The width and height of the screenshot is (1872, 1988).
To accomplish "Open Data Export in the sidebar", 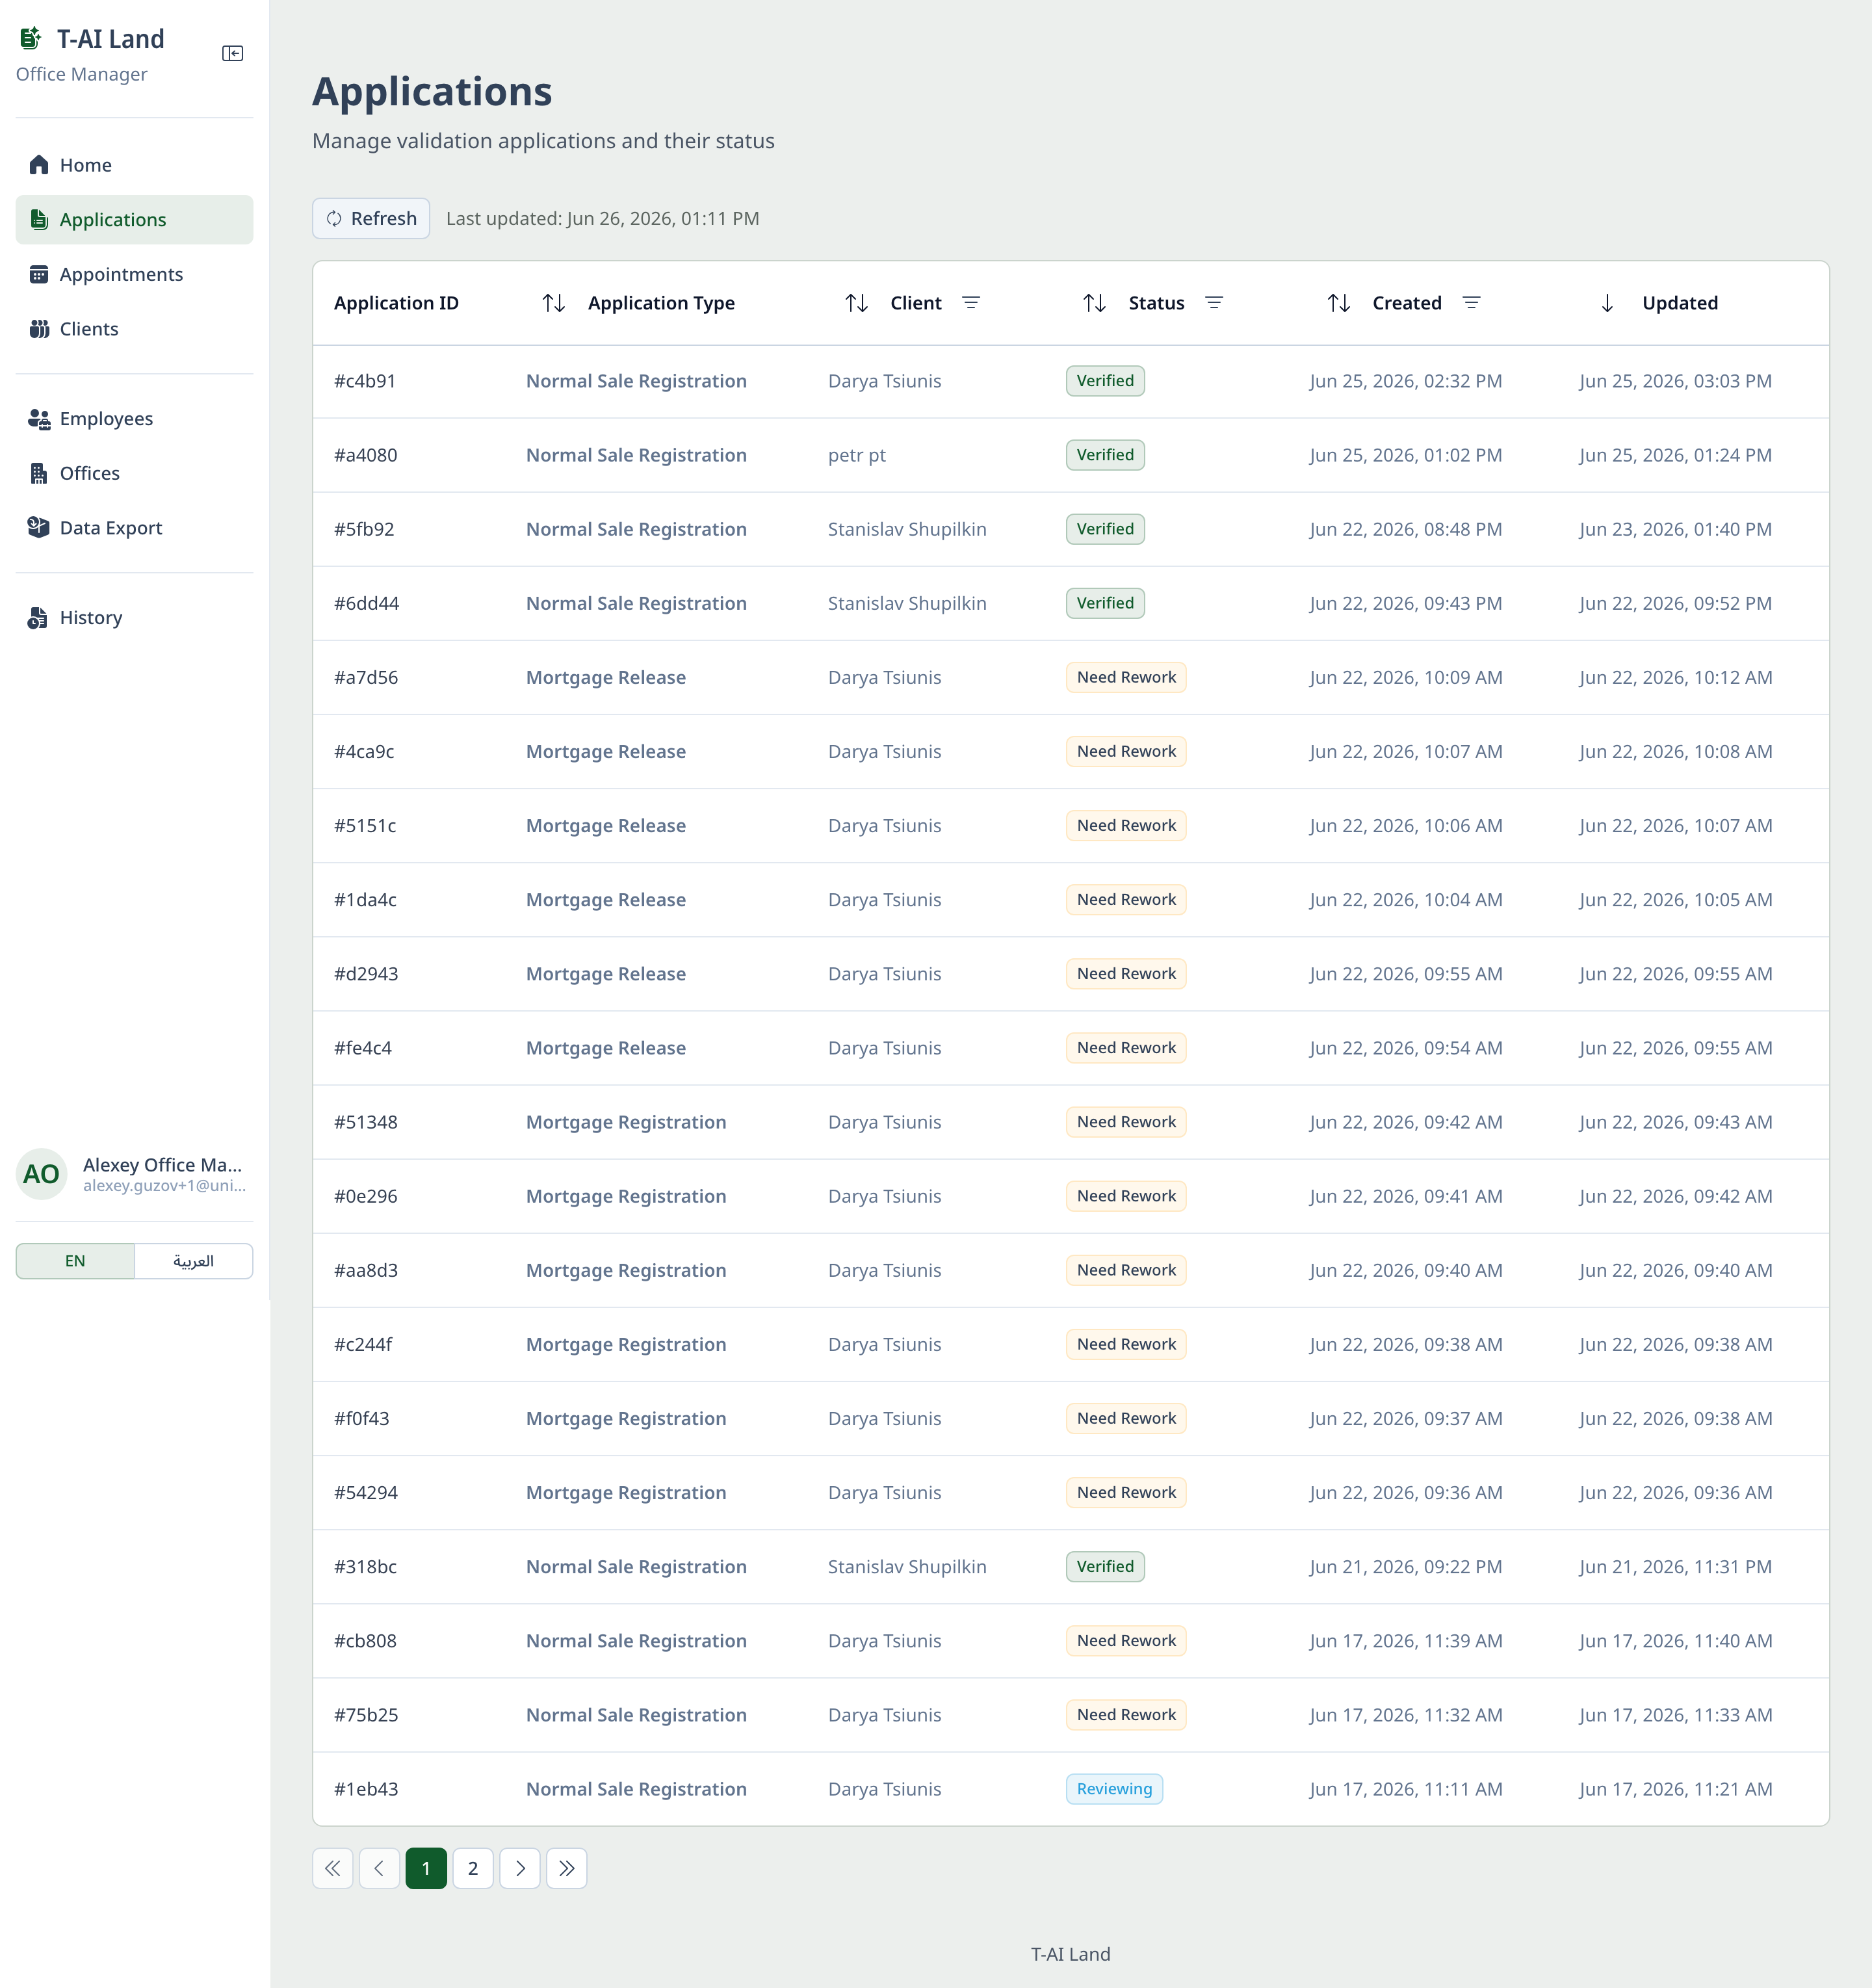I will point(135,528).
